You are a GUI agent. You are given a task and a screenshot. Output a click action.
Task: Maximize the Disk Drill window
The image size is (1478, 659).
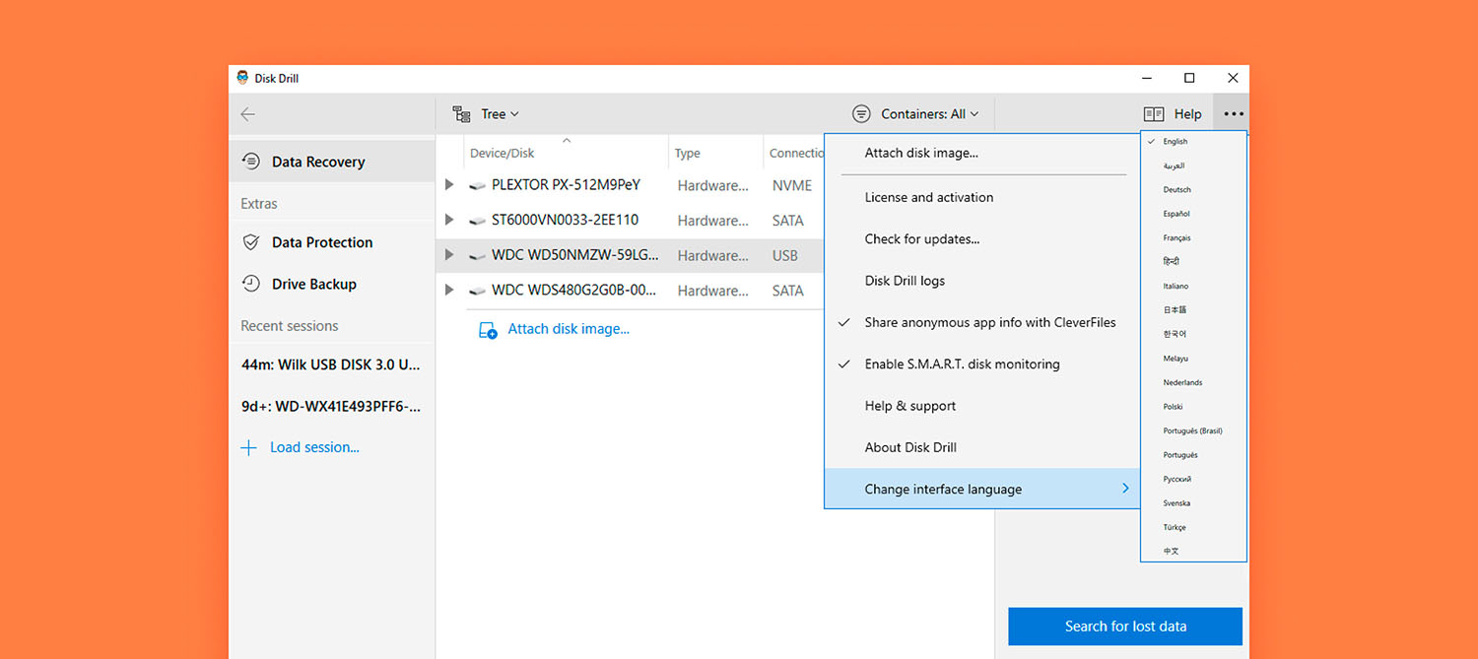(x=1189, y=78)
